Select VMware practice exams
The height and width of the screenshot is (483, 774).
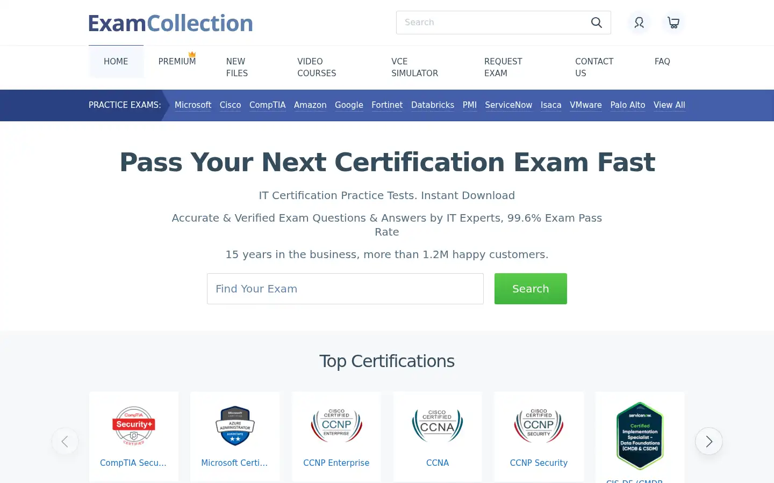[x=586, y=105]
